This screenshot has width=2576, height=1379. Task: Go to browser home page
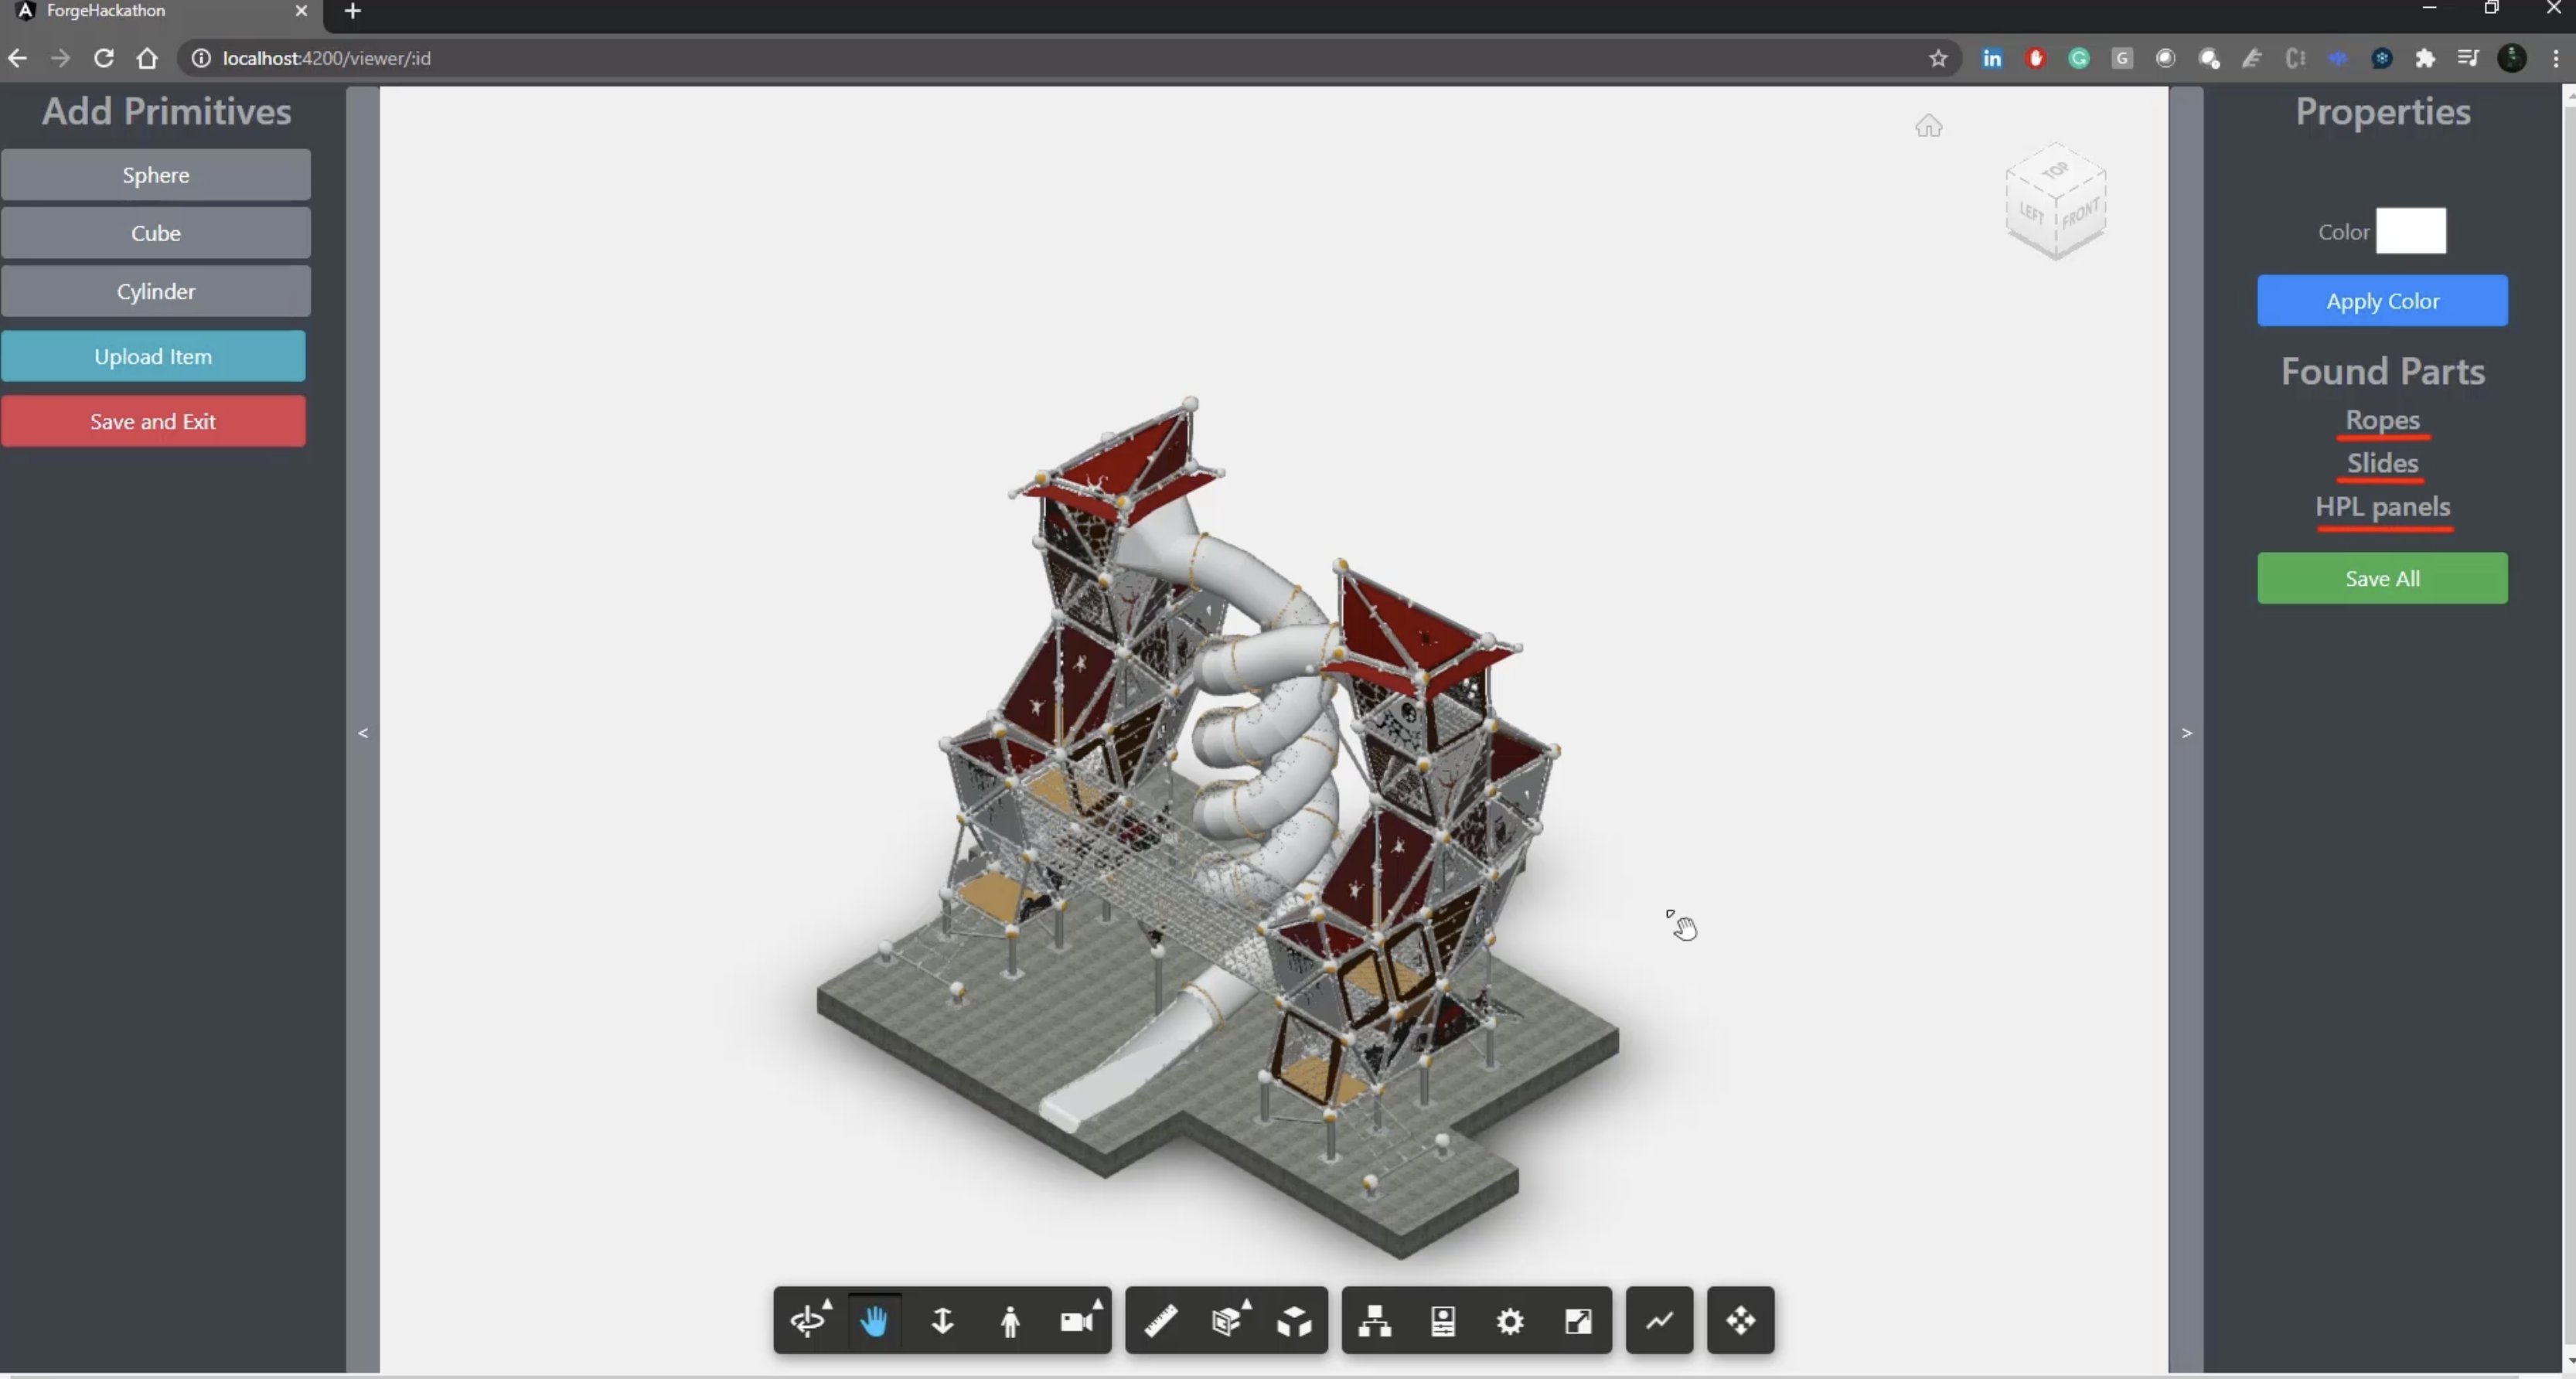pos(147,58)
